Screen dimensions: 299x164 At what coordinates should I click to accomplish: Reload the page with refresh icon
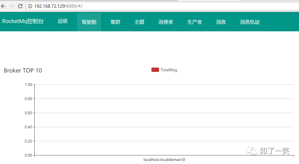click(20, 6)
